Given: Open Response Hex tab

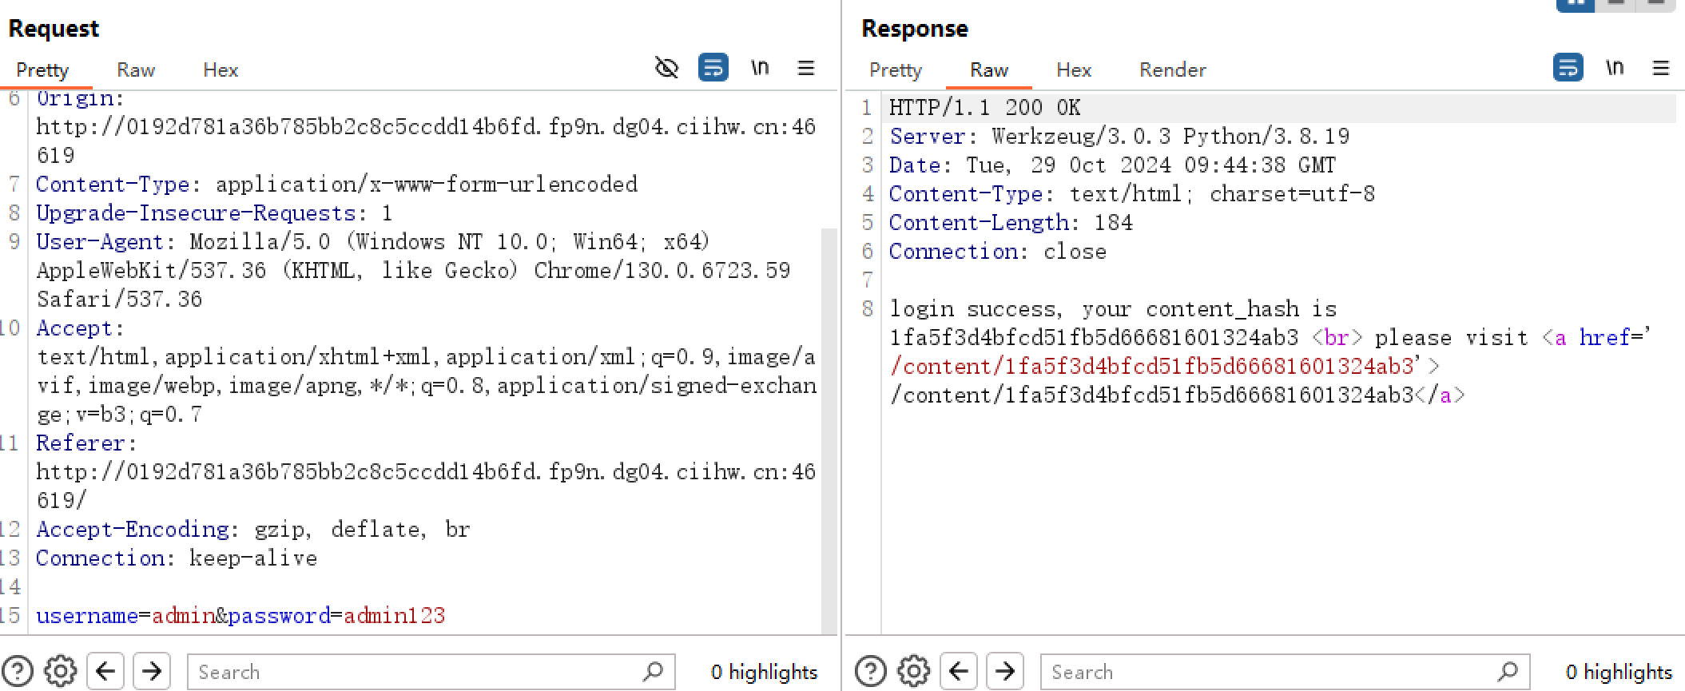Looking at the screenshot, I should (x=1074, y=70).
